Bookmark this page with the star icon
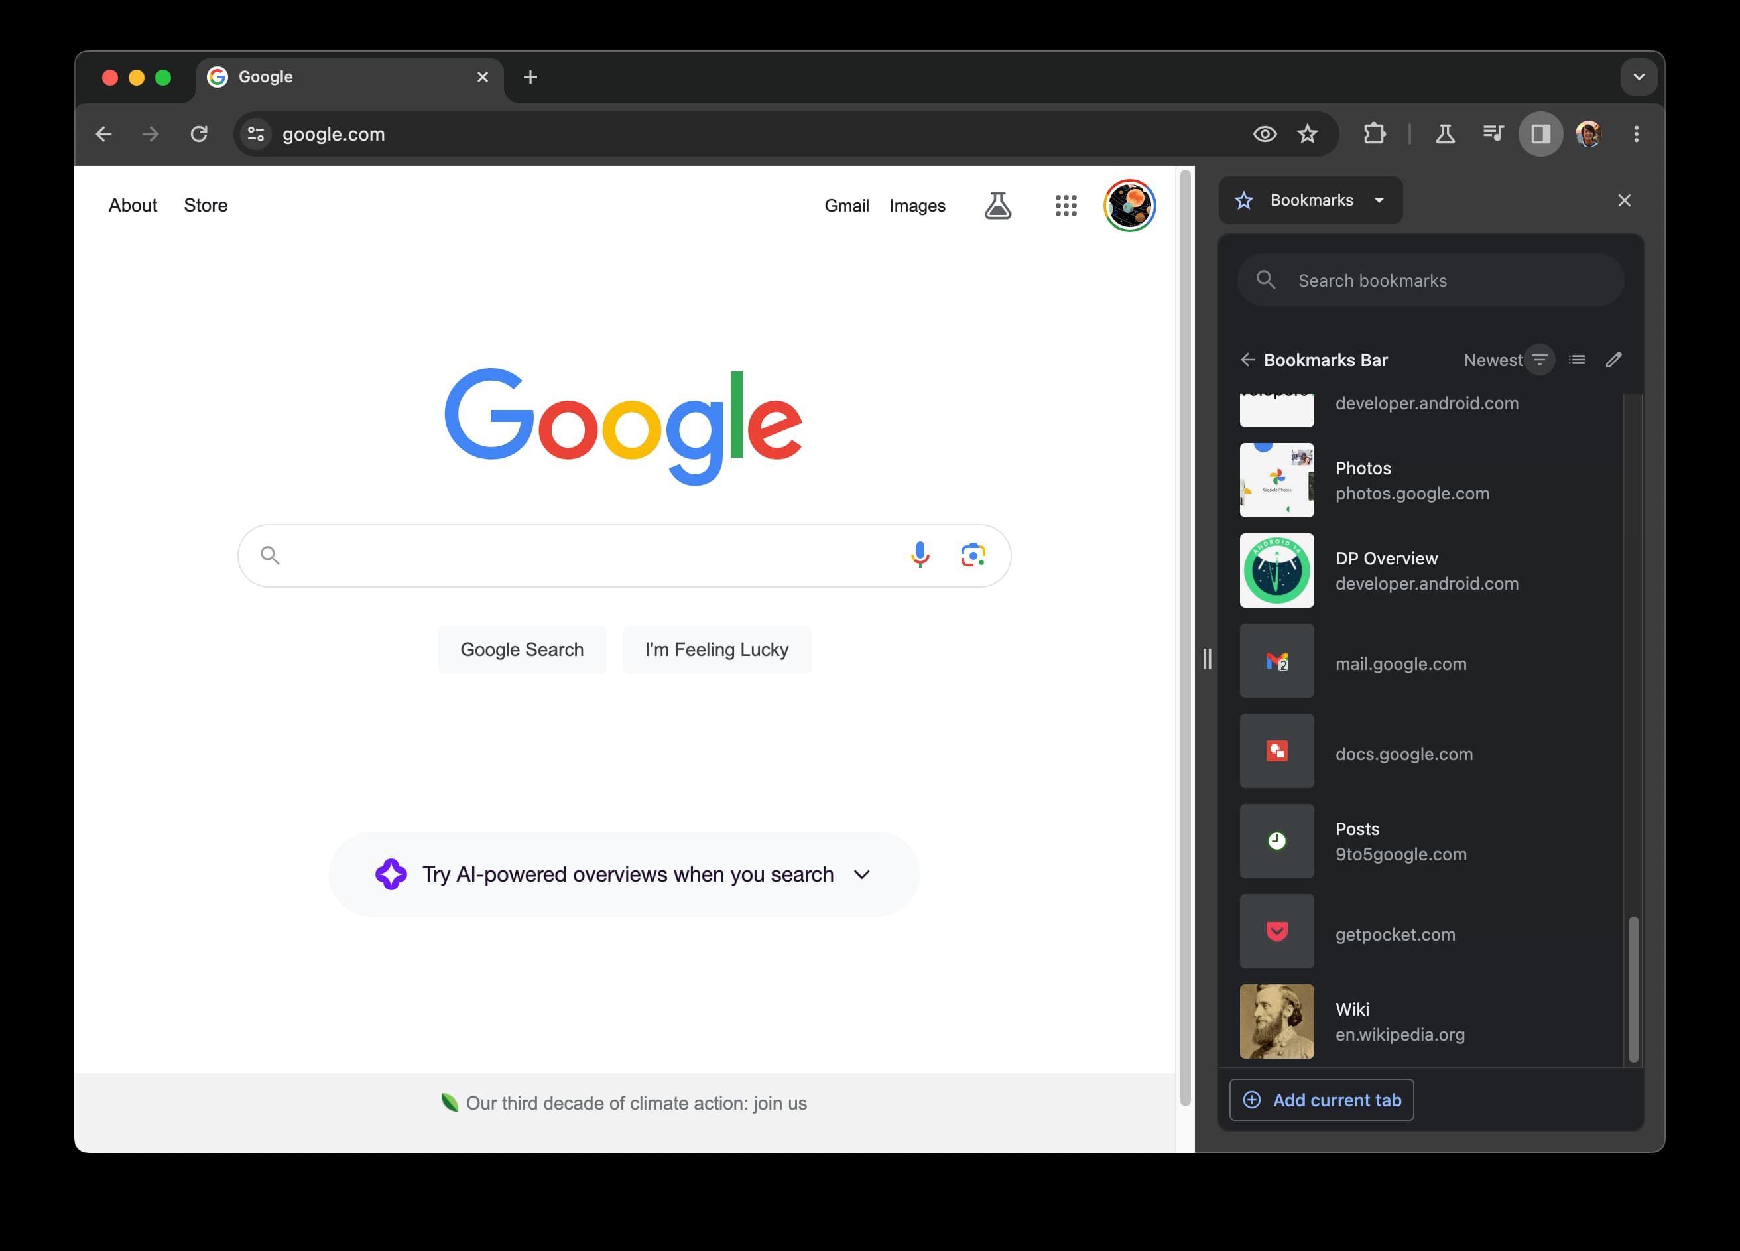 (1308, 133)
